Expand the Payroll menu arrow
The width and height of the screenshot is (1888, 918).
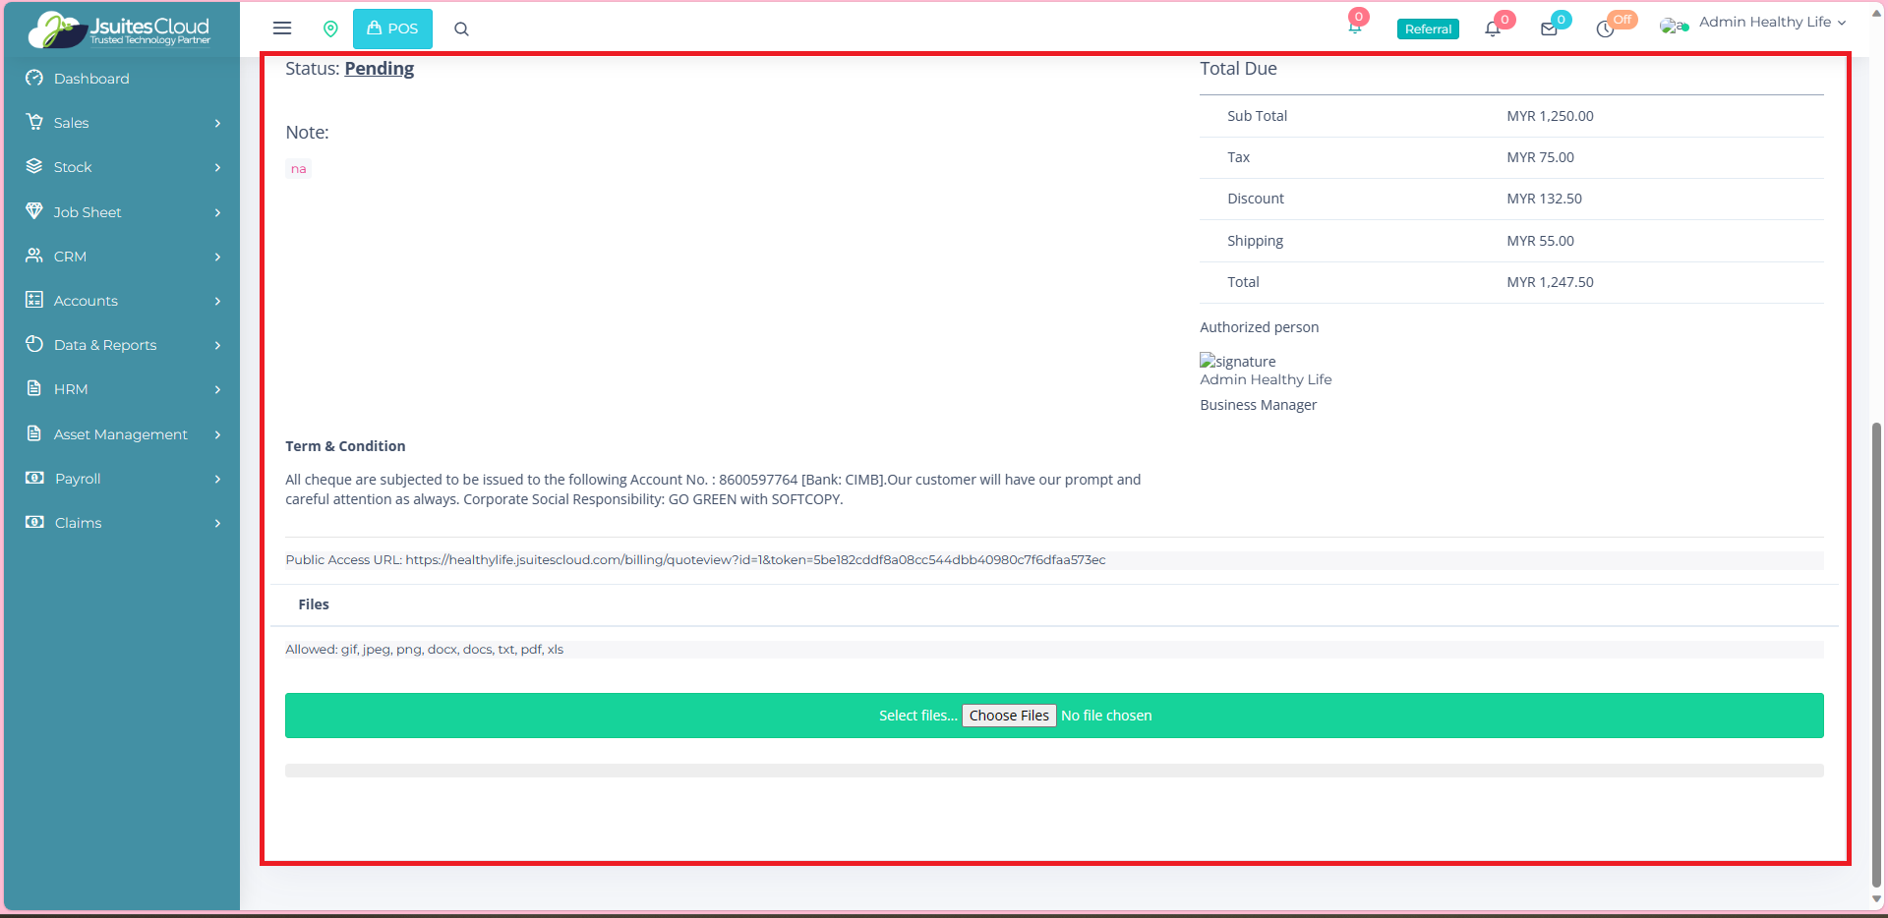pos(217,479)
